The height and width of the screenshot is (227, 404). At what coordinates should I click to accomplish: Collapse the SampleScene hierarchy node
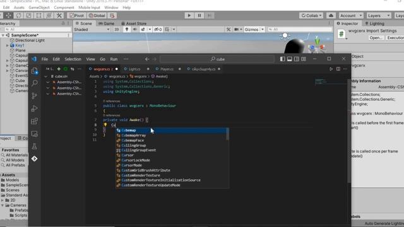pyautogui.click(x=3, y=35)
